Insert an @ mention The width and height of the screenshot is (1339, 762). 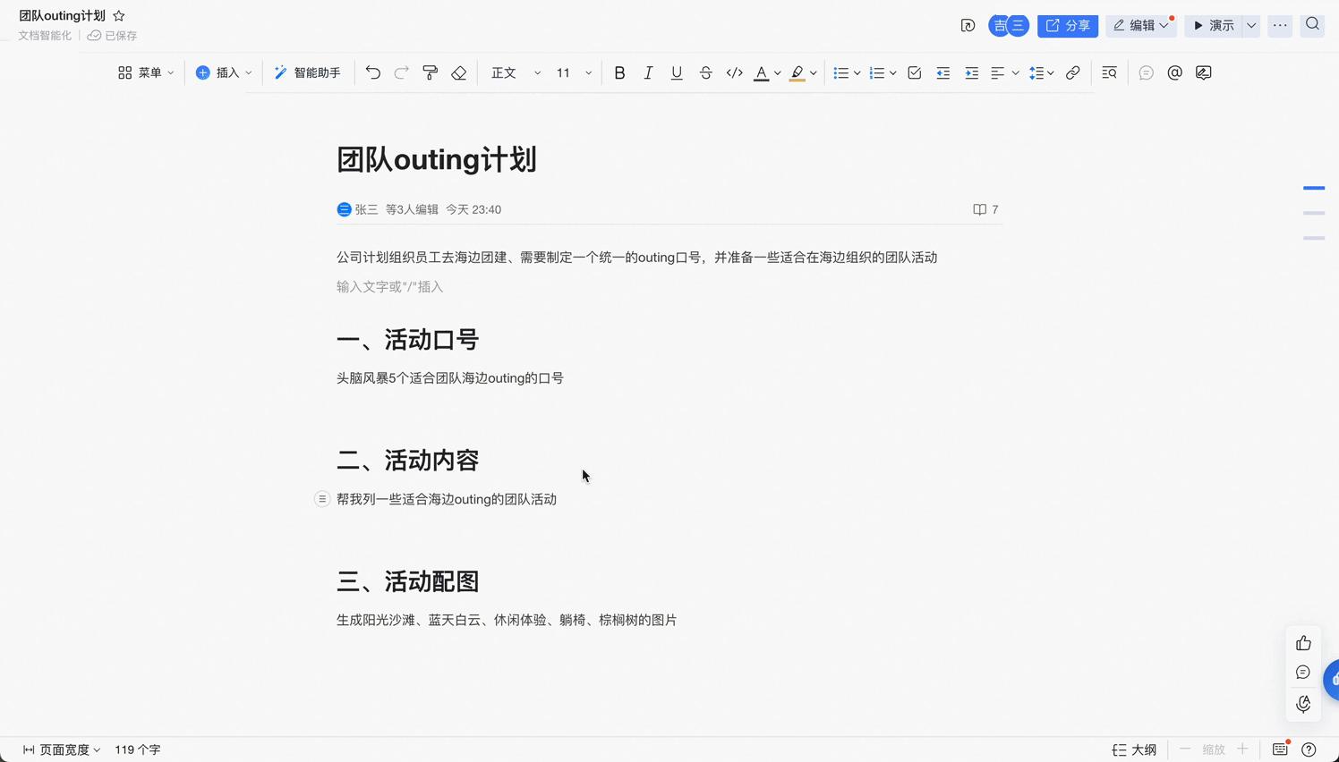click(x=1175, y=72)
